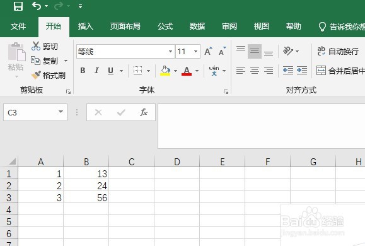The image size is (365, 246).
Task: Toggle align right icon
Action: pyautogui.click(x=269, y=71)
